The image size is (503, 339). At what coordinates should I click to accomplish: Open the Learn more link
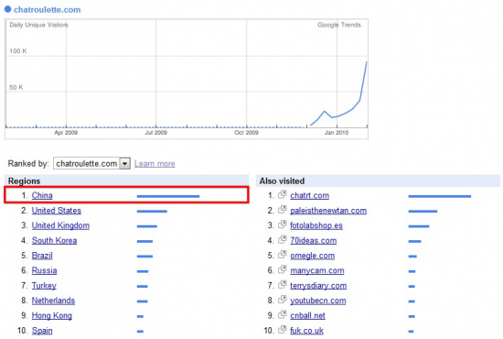(155, 164)
